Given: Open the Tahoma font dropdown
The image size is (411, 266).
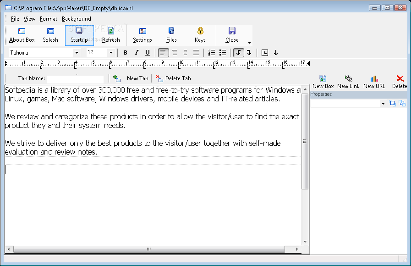Looking at the screenshot, I should tap(77, 53).
